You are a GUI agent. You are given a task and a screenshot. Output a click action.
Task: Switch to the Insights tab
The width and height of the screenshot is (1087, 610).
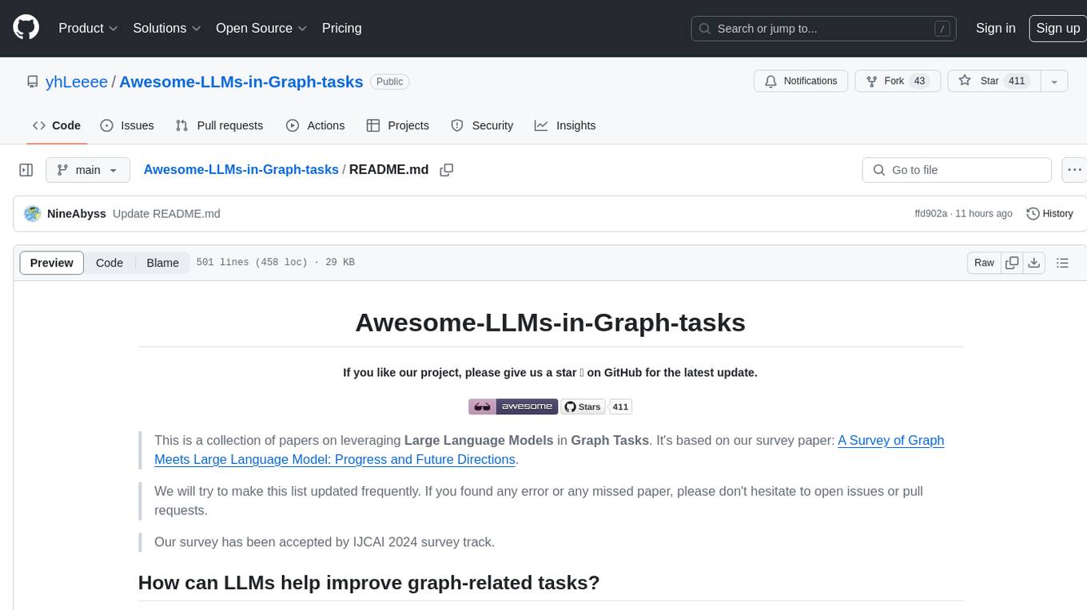click(565, 125)
